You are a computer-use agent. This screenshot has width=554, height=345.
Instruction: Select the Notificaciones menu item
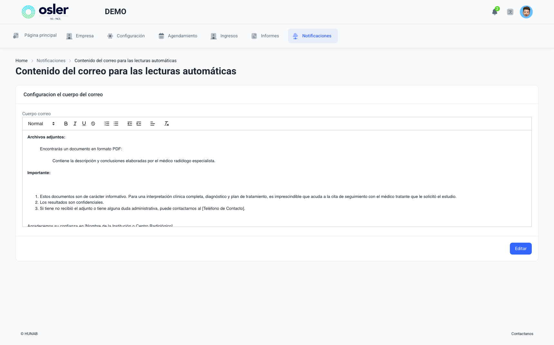[x=313, y=36]
